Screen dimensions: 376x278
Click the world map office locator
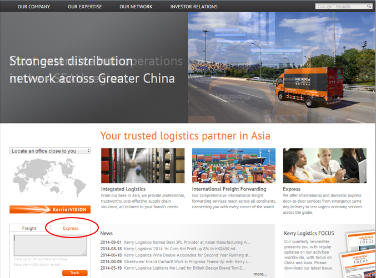tap(49, 178)
